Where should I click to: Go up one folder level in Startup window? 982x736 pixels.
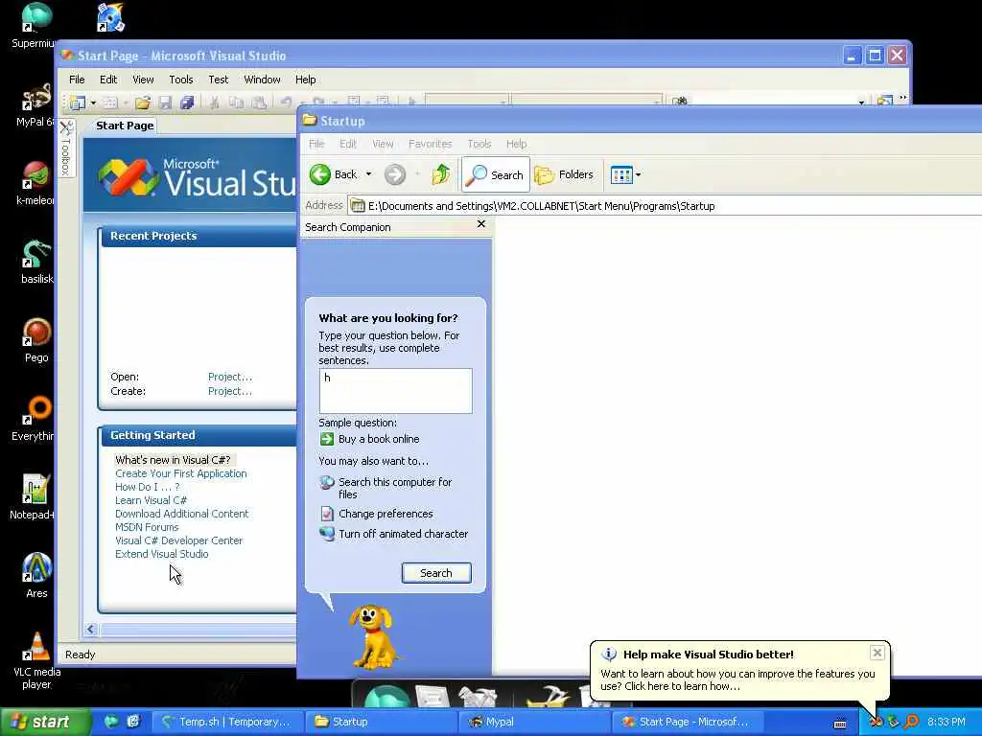pos(441,174)
